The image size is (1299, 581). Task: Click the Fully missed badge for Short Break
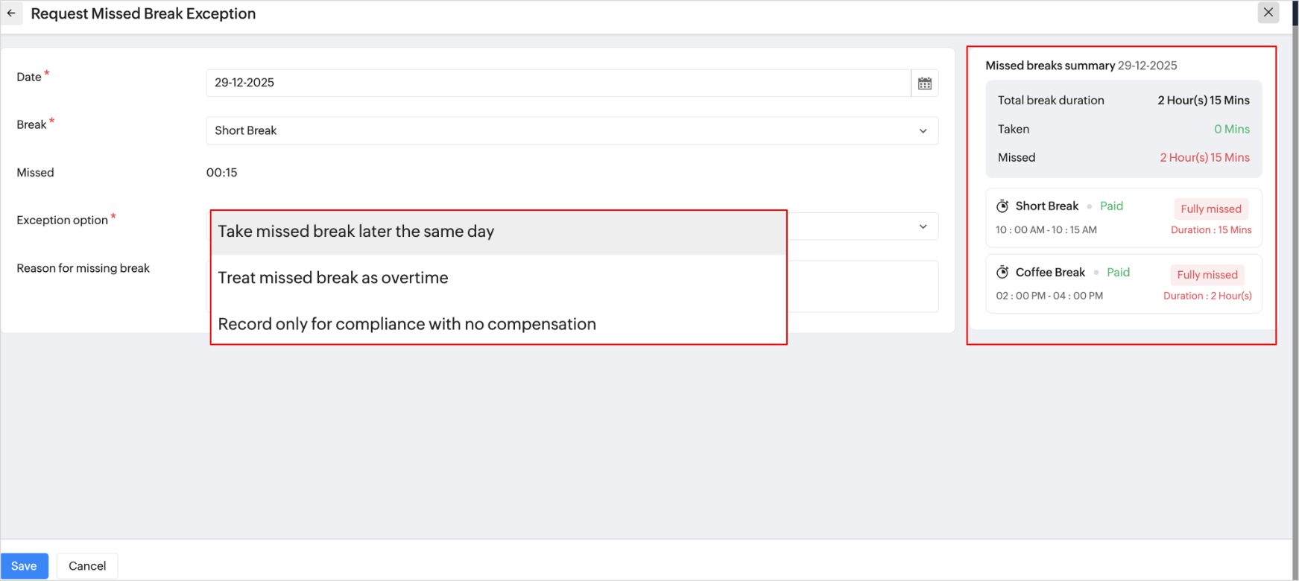click(x=1210, y=209)
